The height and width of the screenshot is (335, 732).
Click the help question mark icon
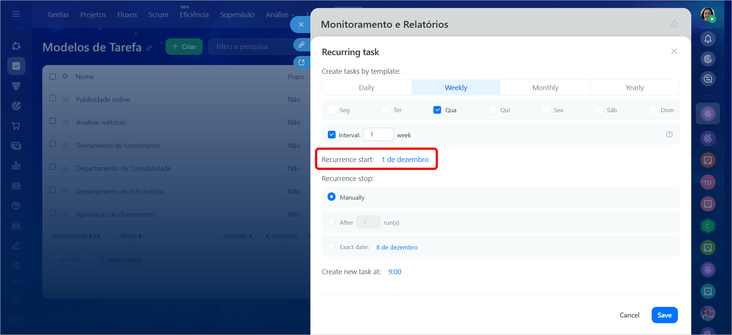pyautogui.click(x=669, y=135)
